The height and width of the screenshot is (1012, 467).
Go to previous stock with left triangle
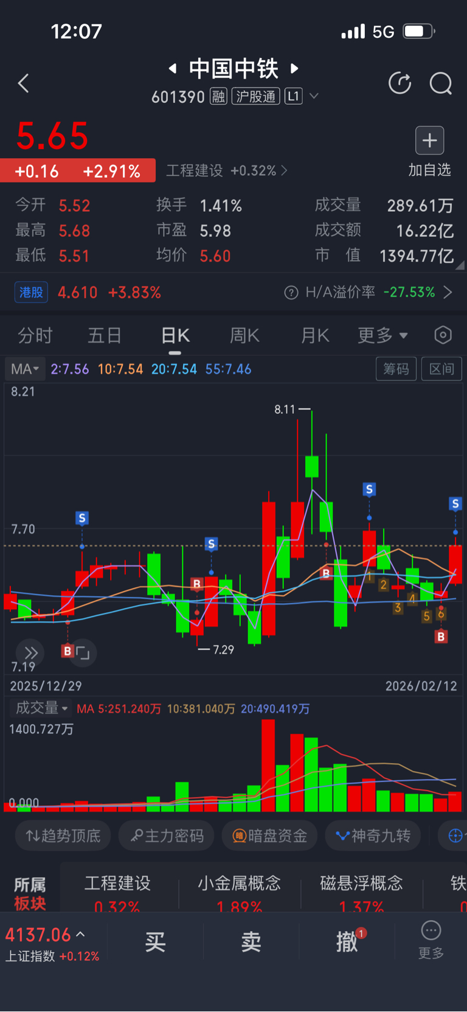(173, 68)
